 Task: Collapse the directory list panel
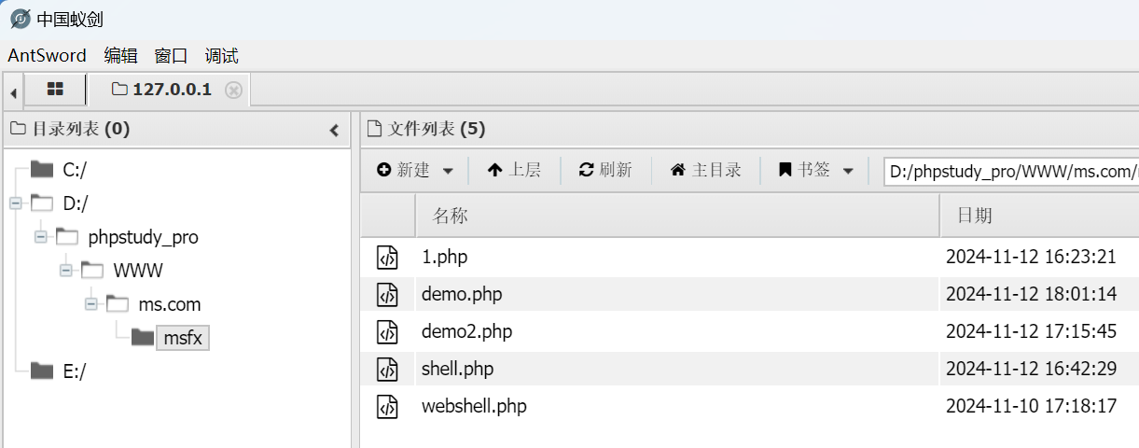(x=335, y=131)
